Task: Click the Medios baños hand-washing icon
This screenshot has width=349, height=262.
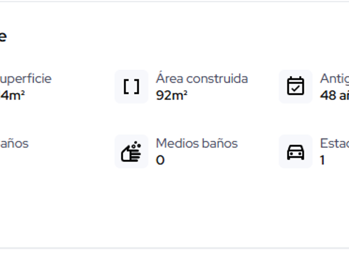Action: click(131, 151)
